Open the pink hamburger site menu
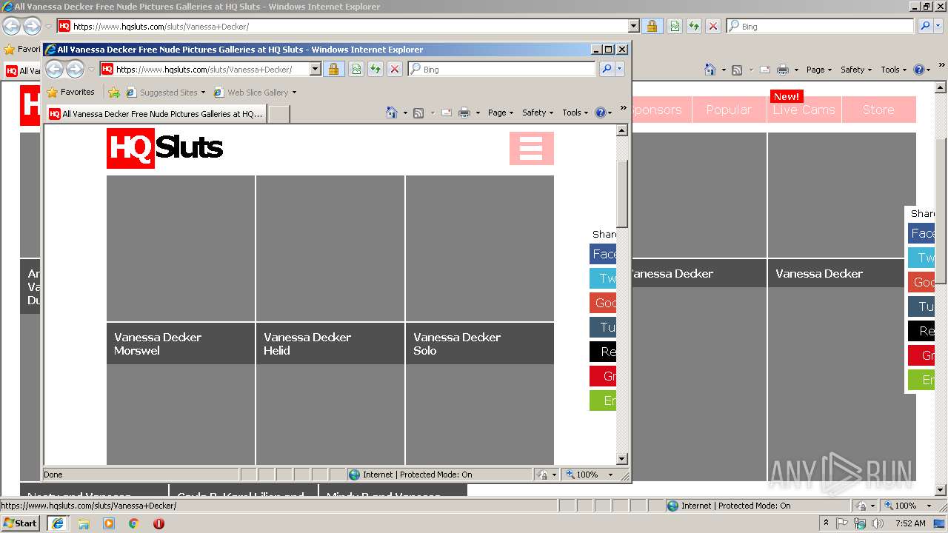 pyautogui.click(x=531, y=148)
